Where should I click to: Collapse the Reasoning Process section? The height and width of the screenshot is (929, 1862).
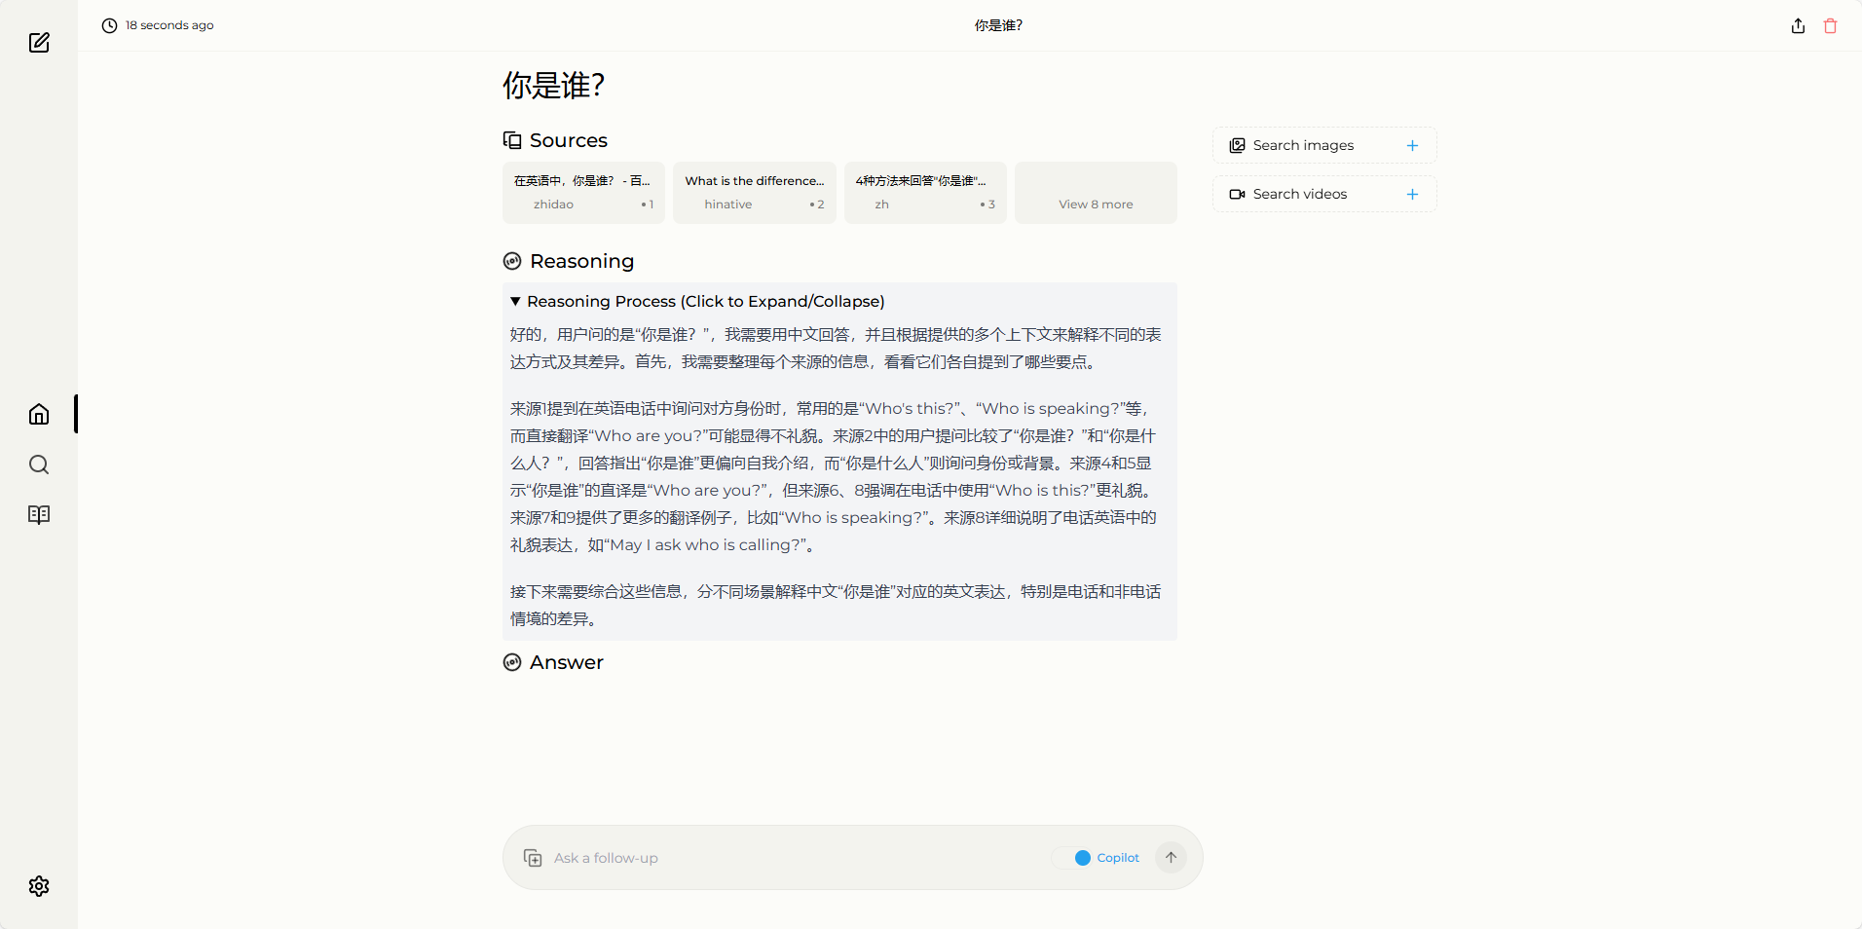point(696,302)
